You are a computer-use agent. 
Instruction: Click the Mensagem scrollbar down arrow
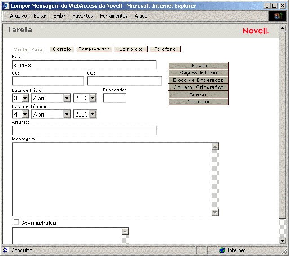[215, 212]
